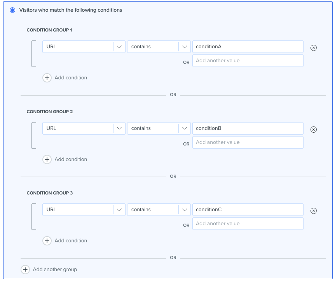Click the plus icon in Condition Group 2
The width and height of the screenshot is (335, 282).
[x=47, y=159]
